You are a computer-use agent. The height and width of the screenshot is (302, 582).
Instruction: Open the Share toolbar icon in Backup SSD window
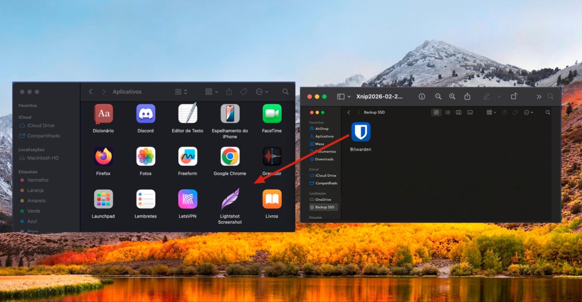504,112
